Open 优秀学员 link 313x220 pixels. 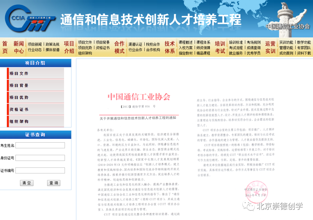click(x=254, y=53)
